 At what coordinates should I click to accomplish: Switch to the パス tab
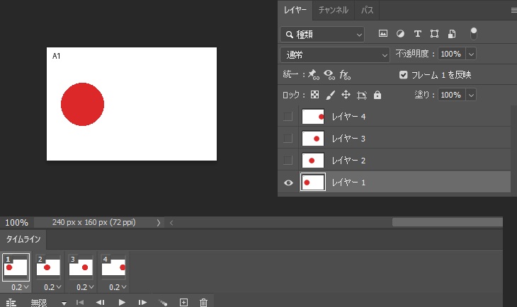pos(367,10)
